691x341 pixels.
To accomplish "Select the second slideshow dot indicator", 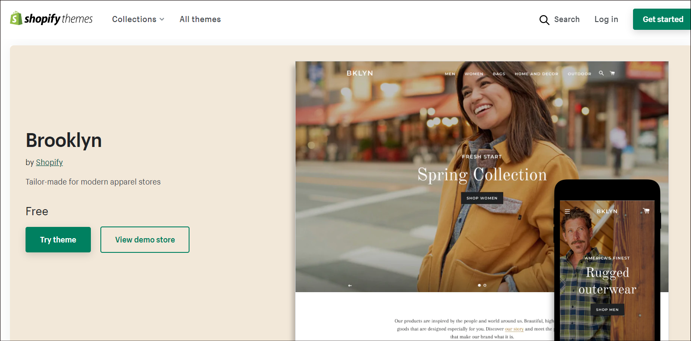I will coord(485,285).
